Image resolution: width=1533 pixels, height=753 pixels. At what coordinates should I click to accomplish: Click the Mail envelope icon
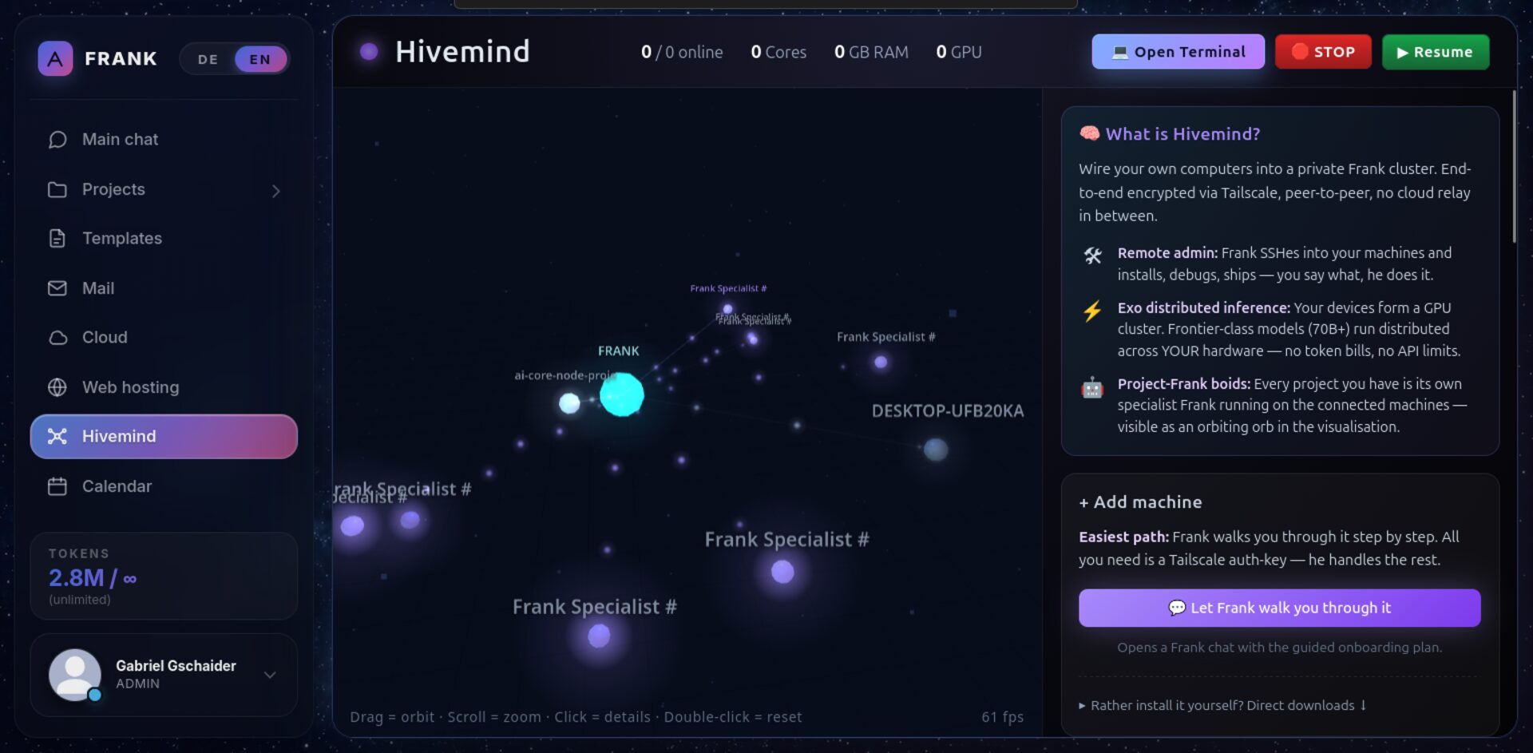tap(57, 288)
